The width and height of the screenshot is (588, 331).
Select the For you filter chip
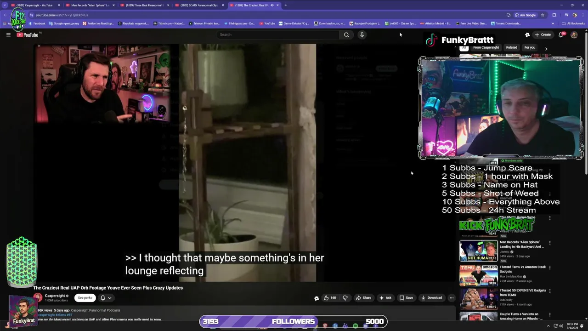[530, 47]
